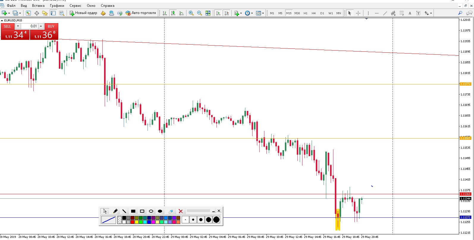Open the Справка menu
The width and height of the screenshot is (474, 240).
[108, 6]
